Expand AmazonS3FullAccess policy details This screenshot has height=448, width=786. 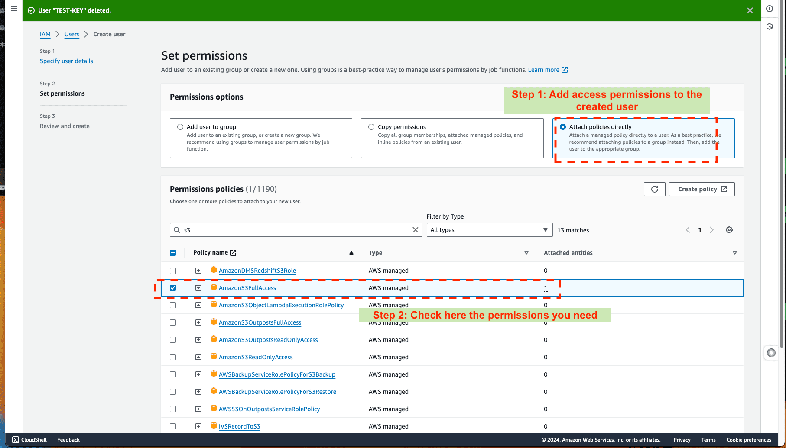pos(198,288)
